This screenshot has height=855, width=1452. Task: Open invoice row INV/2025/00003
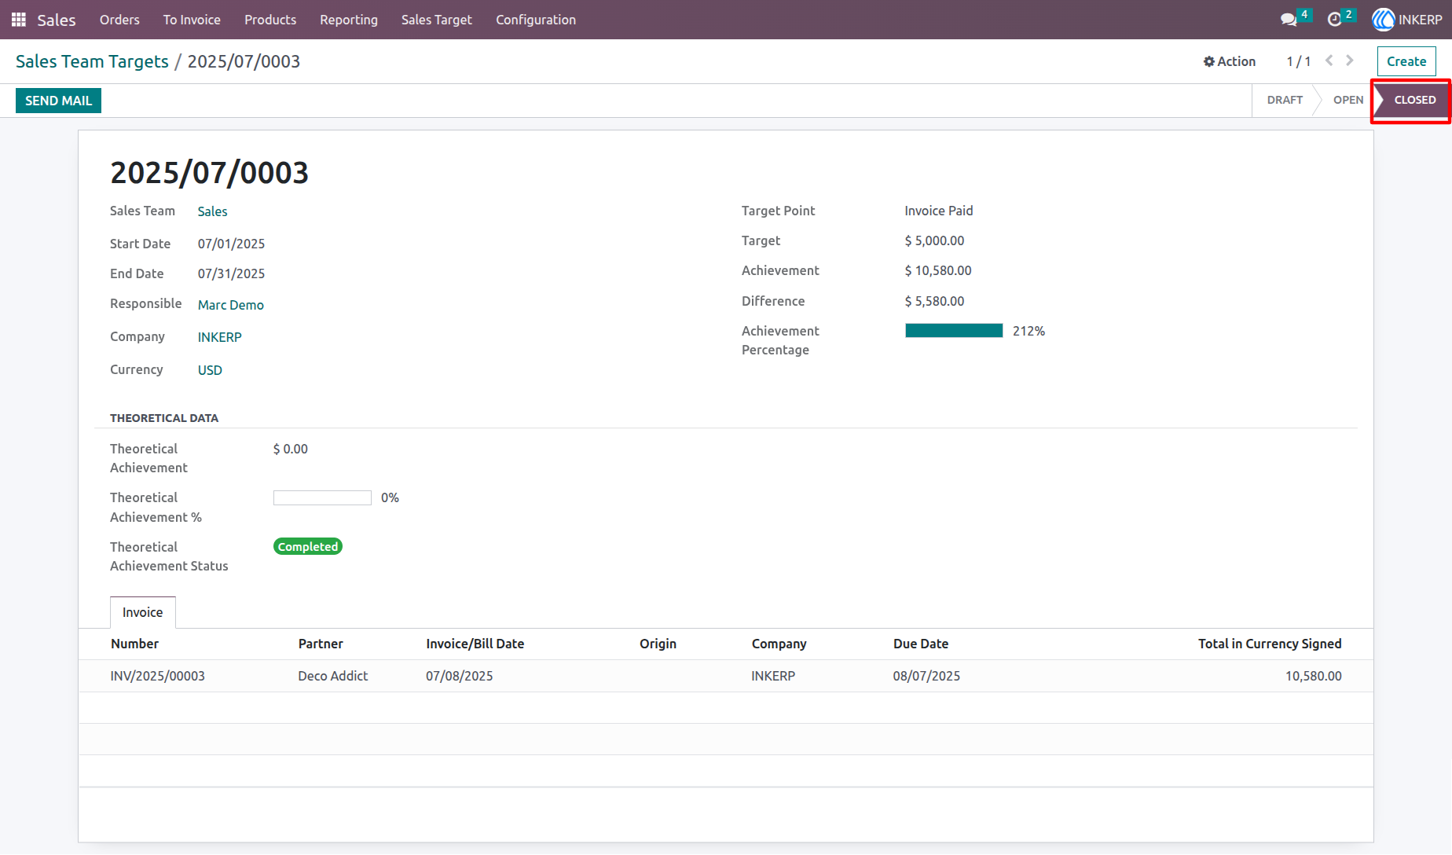point(726,676)
